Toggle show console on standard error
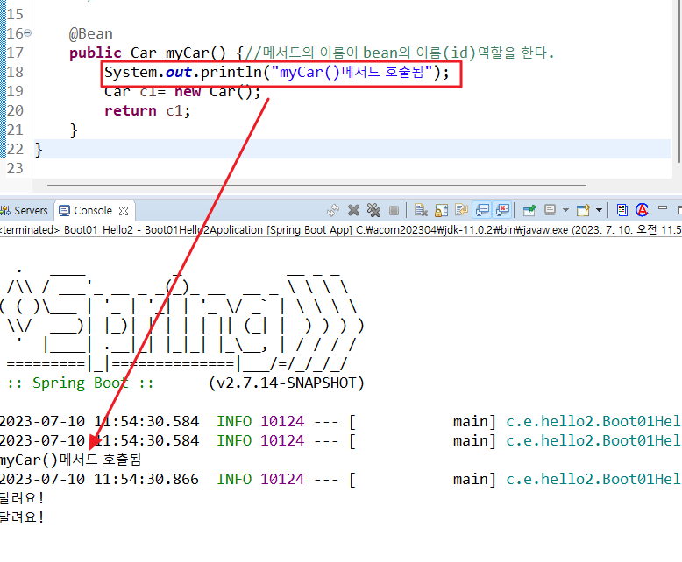This screenshot has width=682, height=562. click(503, 211)
